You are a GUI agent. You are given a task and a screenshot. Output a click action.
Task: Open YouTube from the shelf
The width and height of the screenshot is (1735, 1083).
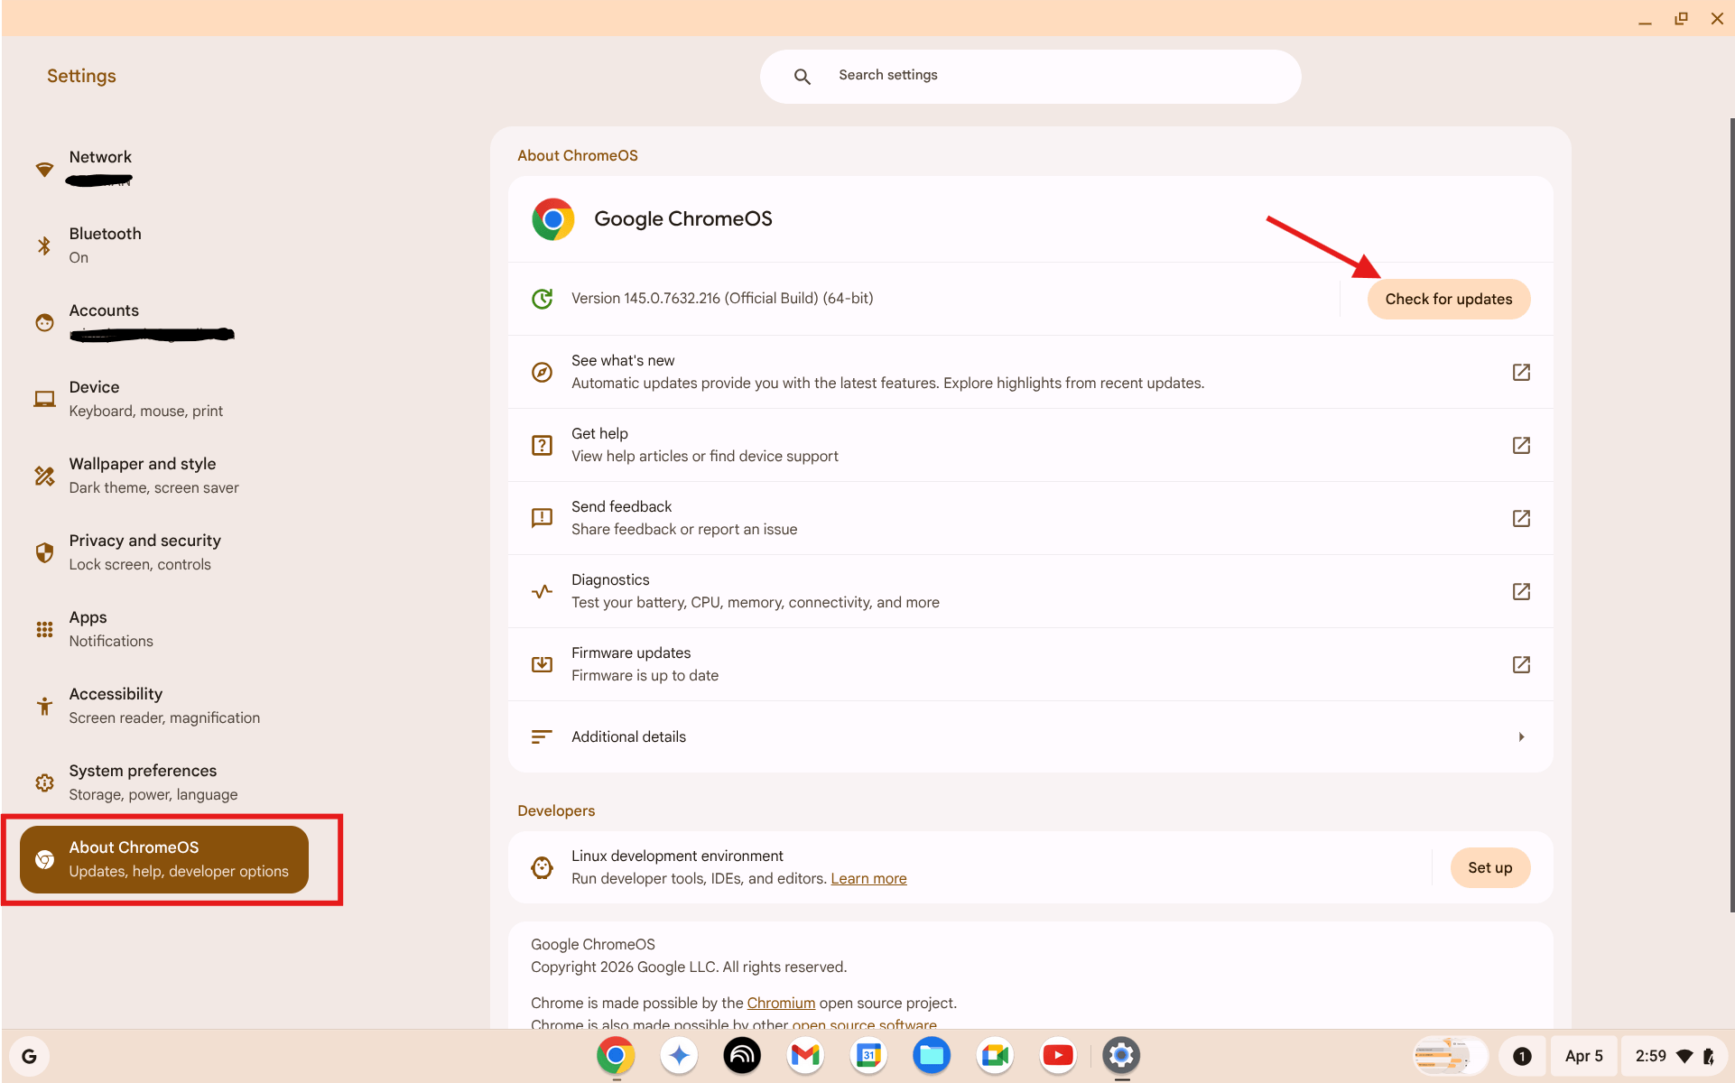point(1057,1055)
